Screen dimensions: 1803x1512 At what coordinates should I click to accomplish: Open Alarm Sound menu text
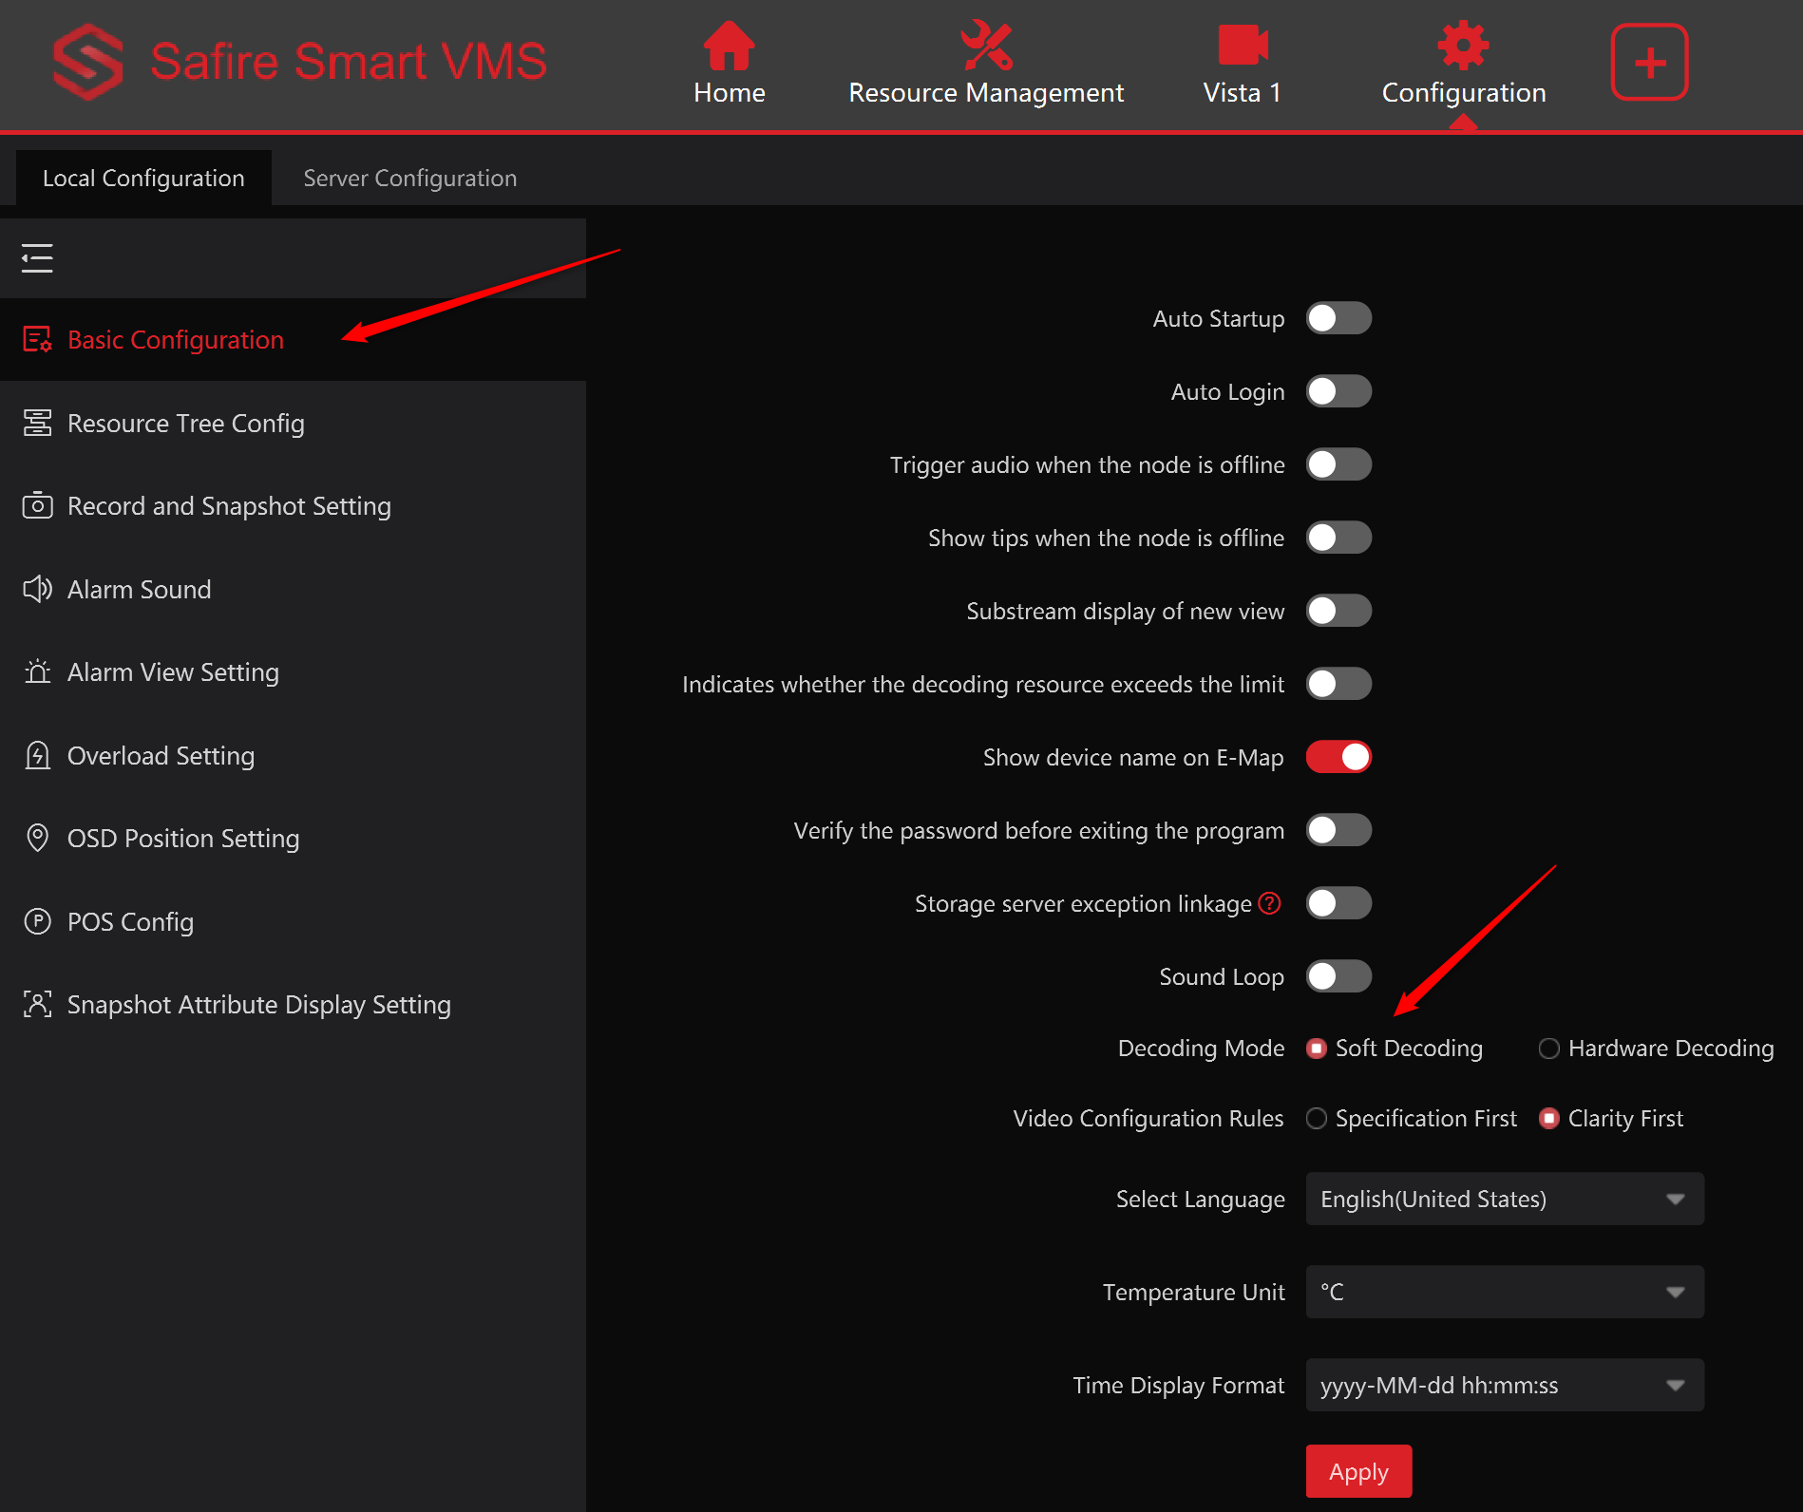click(140, 590)
